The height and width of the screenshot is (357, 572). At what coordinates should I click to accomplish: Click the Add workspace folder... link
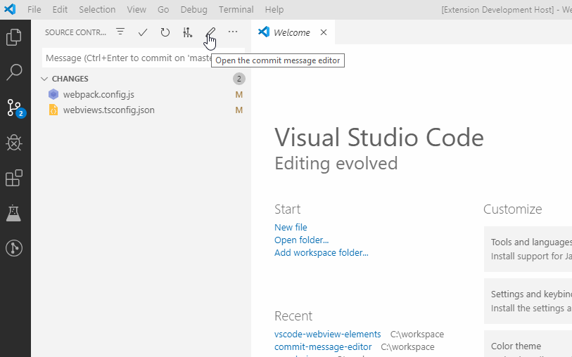coord(322,253)
